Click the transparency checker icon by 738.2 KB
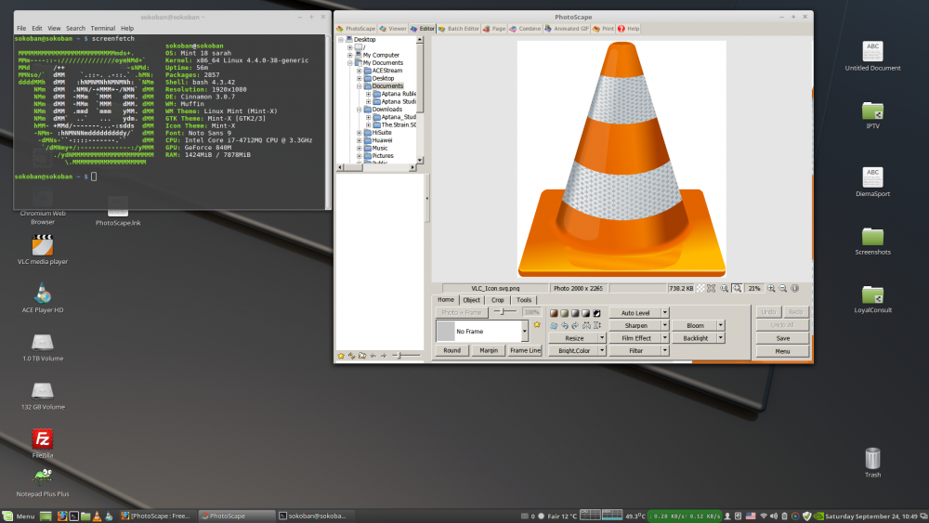This screenshot has width=929, height=523. click(700, 289)
